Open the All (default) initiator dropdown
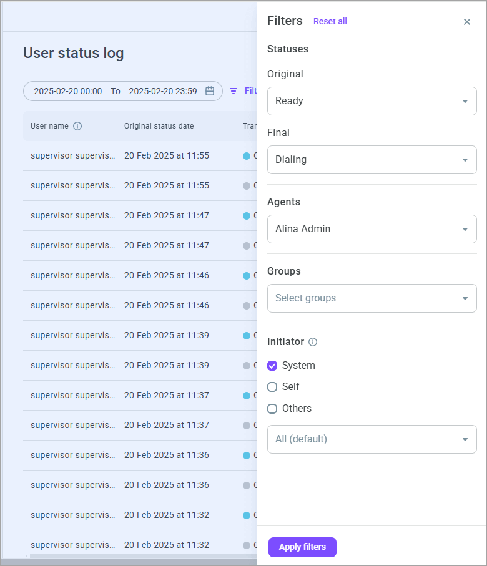The width and height of the screenshot is (487, 566). click(x=371, y=439)
